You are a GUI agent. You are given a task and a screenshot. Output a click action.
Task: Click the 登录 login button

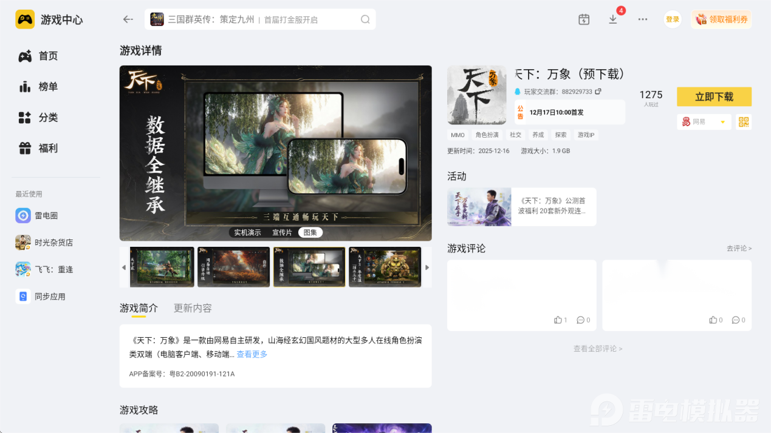[x=673, y=19]
